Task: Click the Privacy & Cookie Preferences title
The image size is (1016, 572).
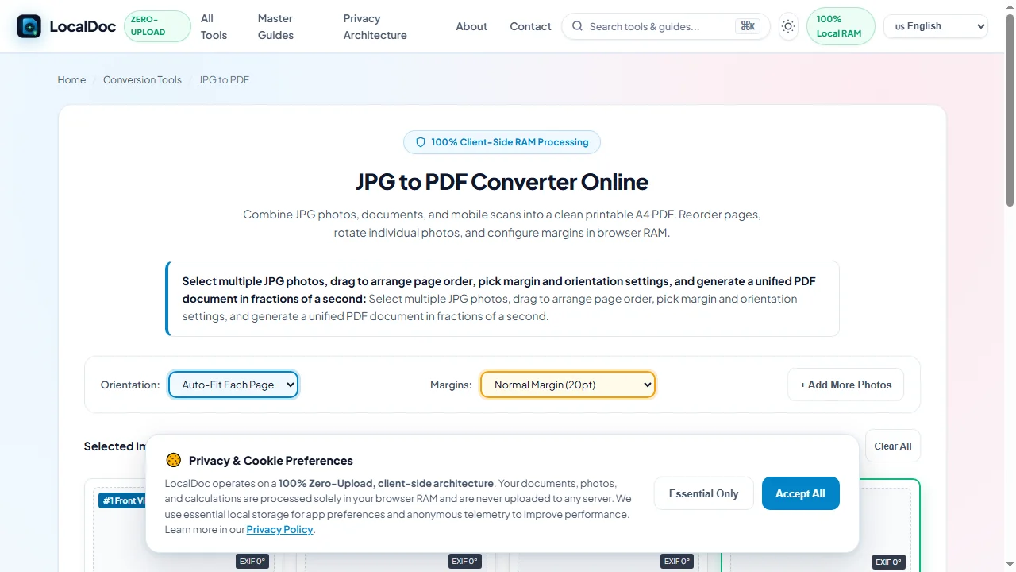Action: pyautogui.click(x=271, y=461)
